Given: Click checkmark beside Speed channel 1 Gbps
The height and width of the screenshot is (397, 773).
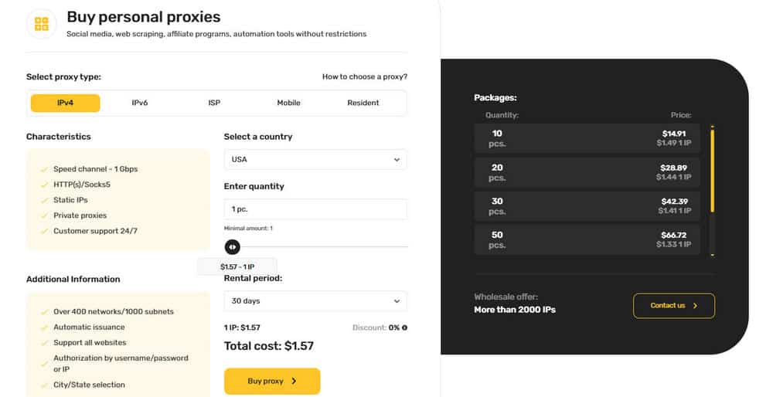Looking at the screenshot, I should [44, 169].
